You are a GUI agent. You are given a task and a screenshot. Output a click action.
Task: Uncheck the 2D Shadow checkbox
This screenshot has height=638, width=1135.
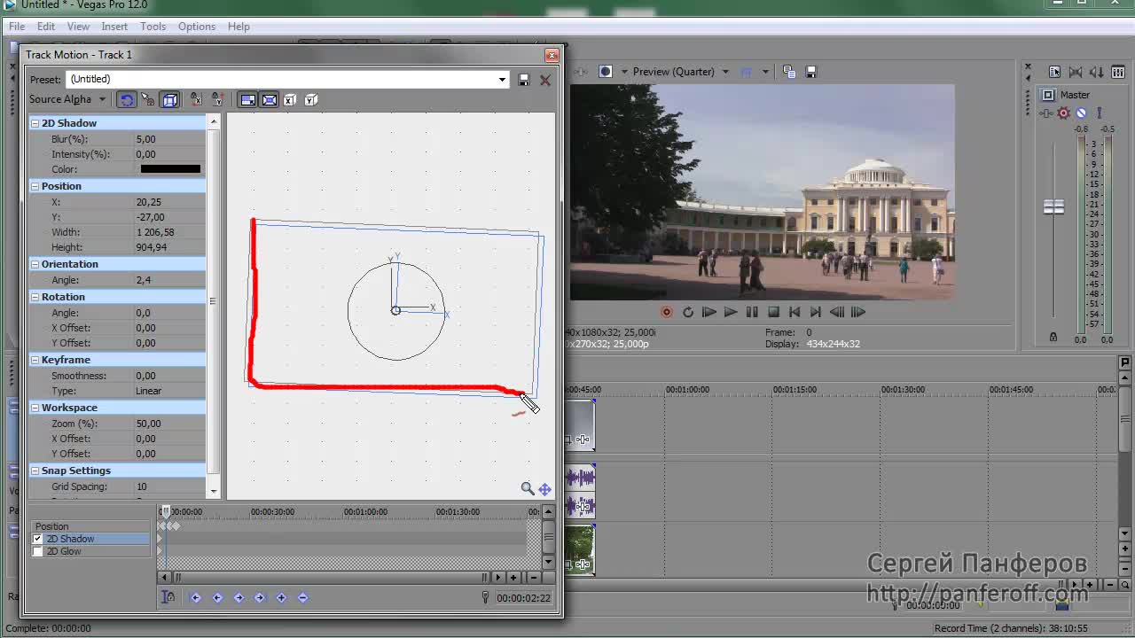[x=37, y=539]
